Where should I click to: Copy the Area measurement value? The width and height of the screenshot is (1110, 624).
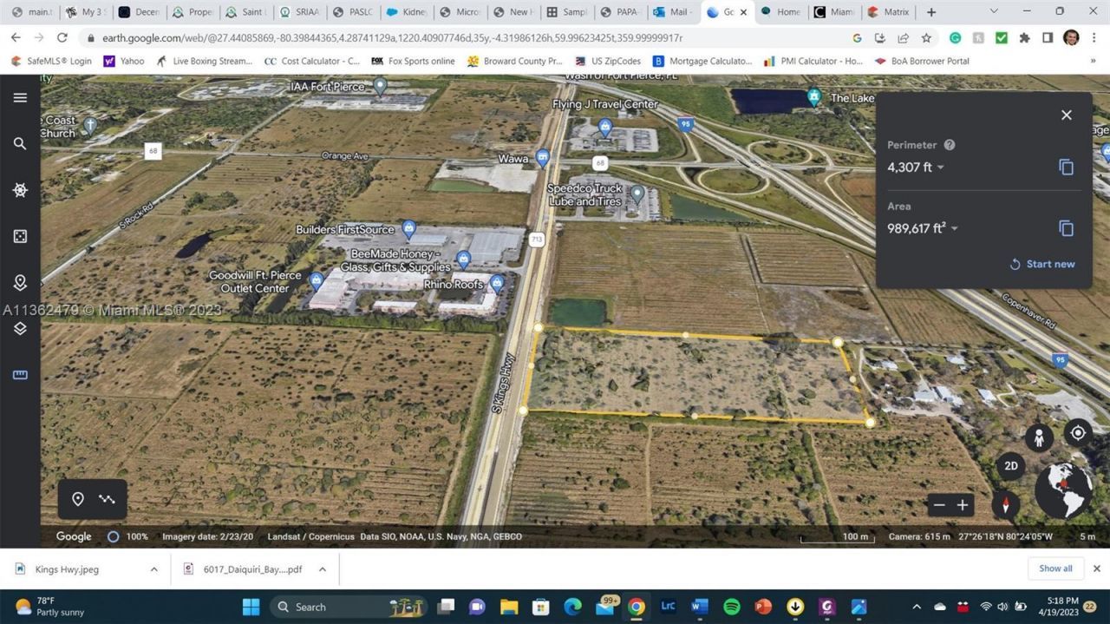pos(1066,227)
